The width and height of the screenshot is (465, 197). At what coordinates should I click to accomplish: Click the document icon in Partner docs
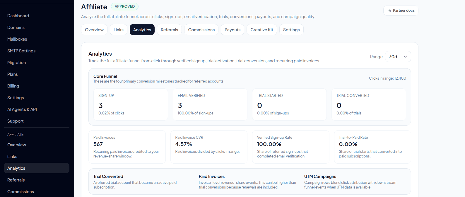tap(389, 11)
